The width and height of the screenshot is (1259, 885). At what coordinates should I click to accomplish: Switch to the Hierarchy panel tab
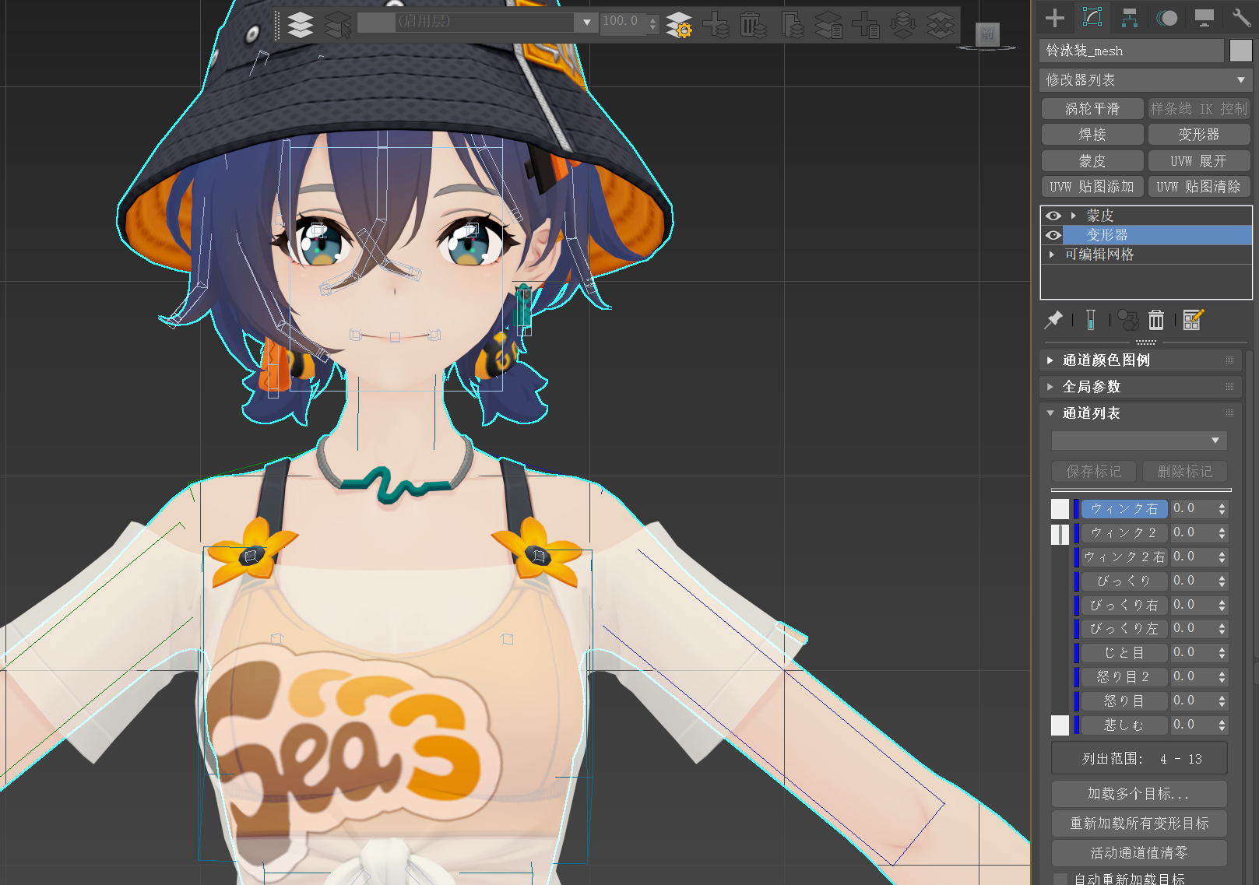tap(1129, 17)
